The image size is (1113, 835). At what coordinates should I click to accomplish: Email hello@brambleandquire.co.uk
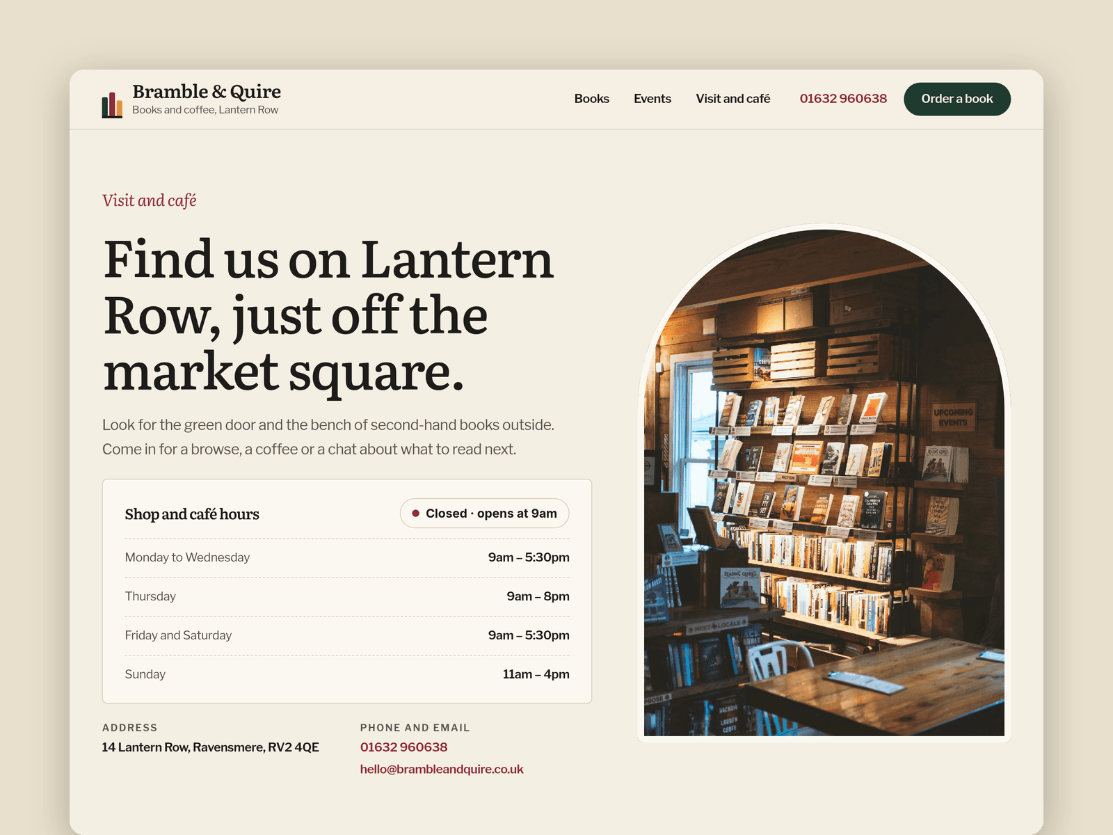coord(442,770)
